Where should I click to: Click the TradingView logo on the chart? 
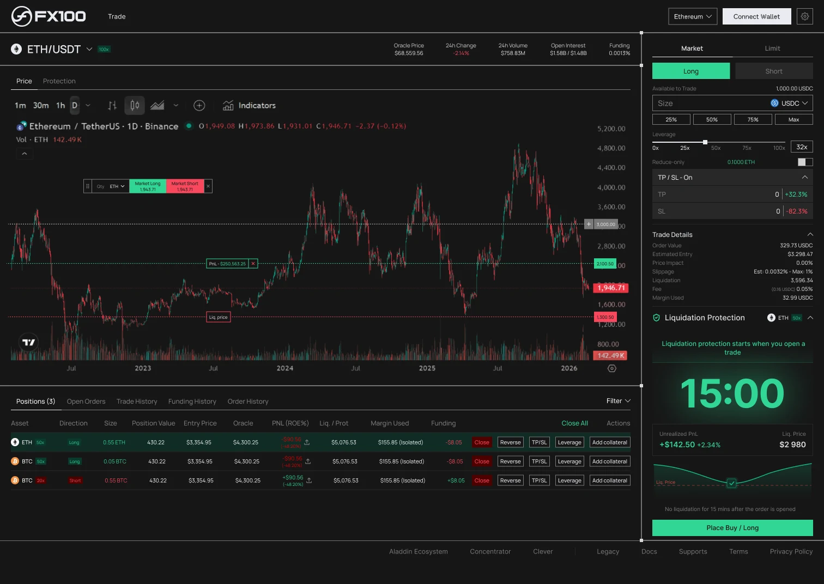click(x=28, y=342)
